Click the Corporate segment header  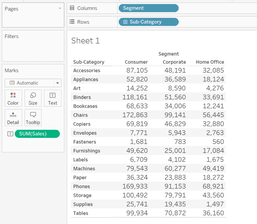click(x=174, y=62)
